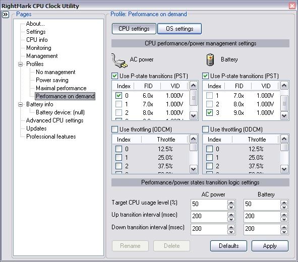Select the Maximal performance profile
This screenshot has height=262, width=298.
(61, 88)
